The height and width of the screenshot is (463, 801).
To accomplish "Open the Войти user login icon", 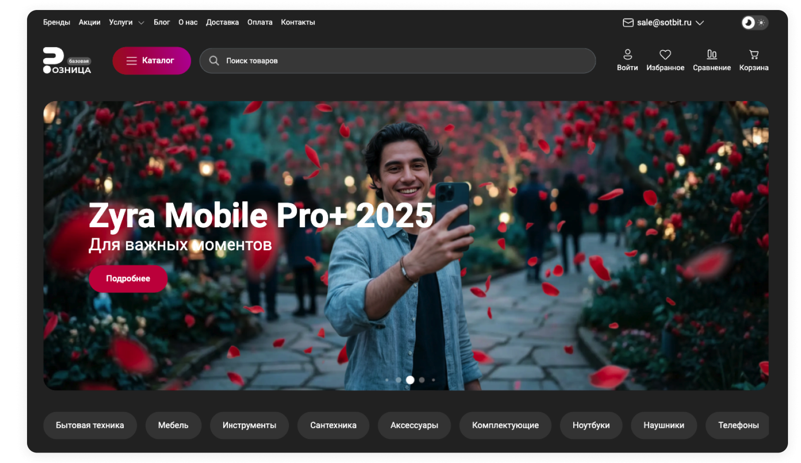I will click(627, 54).
